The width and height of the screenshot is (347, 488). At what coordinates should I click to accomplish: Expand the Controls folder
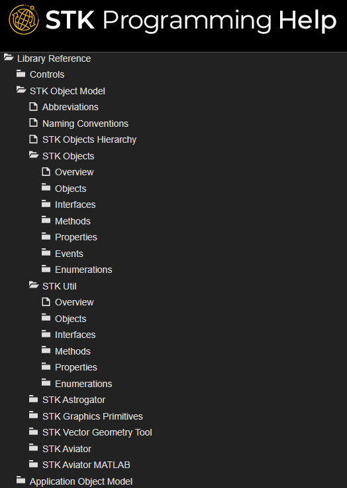pos(21,74)
